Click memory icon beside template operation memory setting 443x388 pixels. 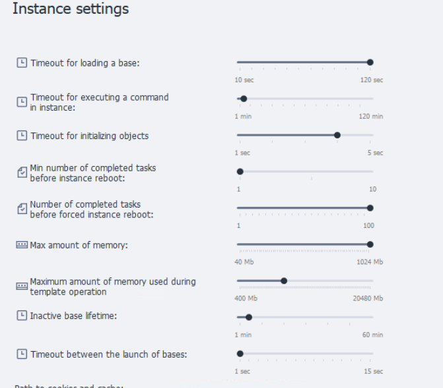(22, 286)
